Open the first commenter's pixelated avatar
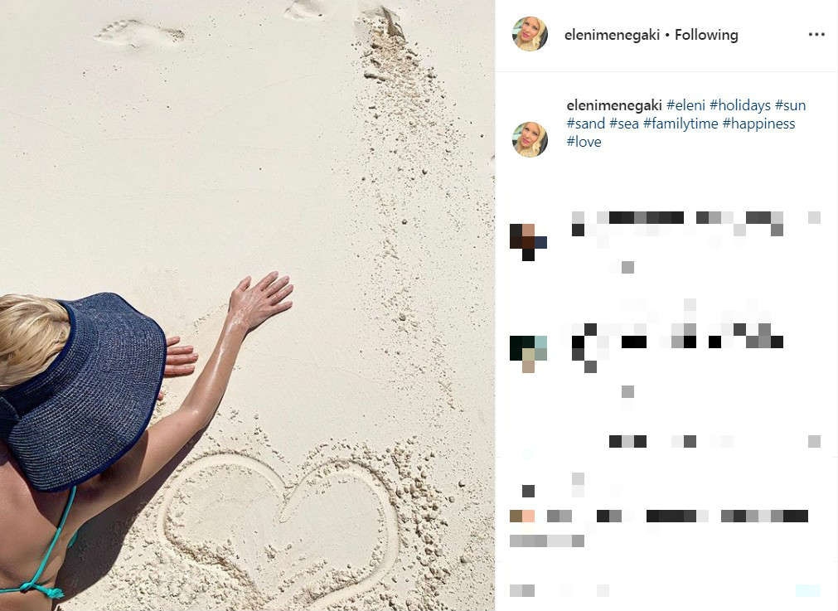Image resolution: width=838 pixels, height=611 pixels. pyautogui.click(x=528, y=242)
